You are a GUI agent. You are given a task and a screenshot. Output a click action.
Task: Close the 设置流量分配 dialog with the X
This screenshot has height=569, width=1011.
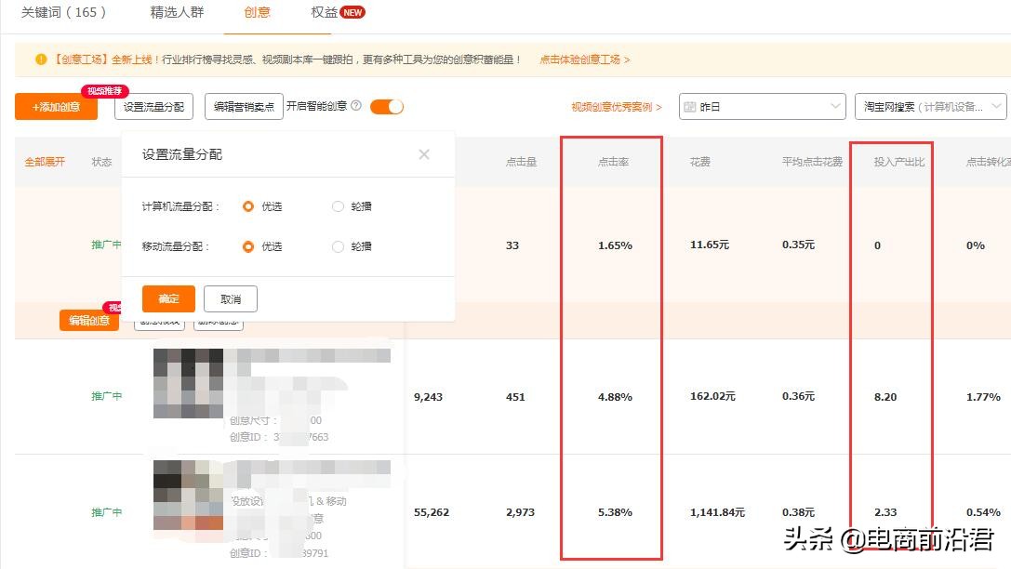423,154
